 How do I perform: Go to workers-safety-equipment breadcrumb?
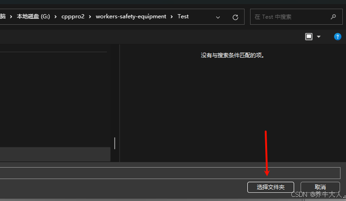pyautogui.click(x=131, y=16)
